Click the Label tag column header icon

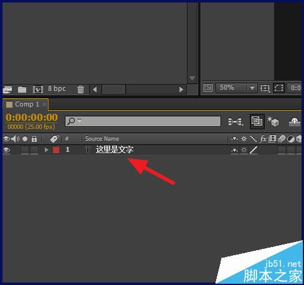(x=54, y=139)
